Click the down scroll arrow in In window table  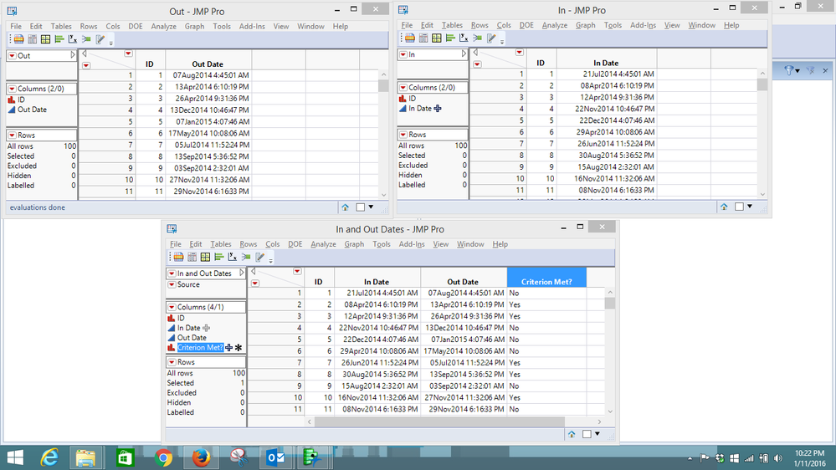click(x=762, y=195)
